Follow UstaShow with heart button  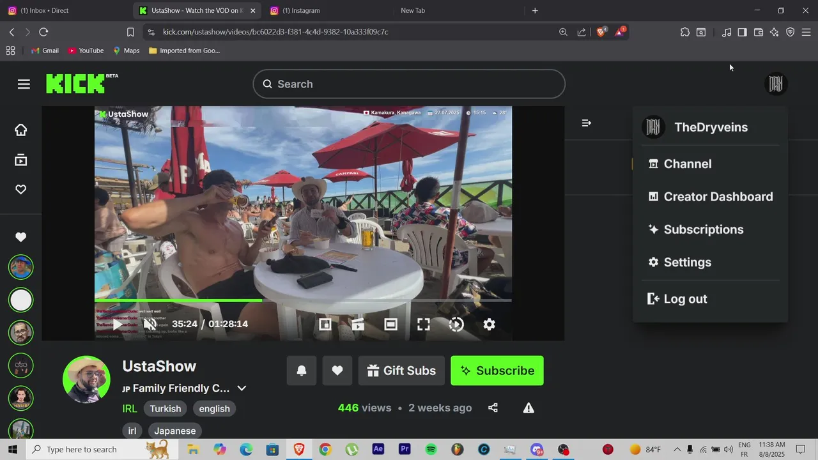point(337,371)
